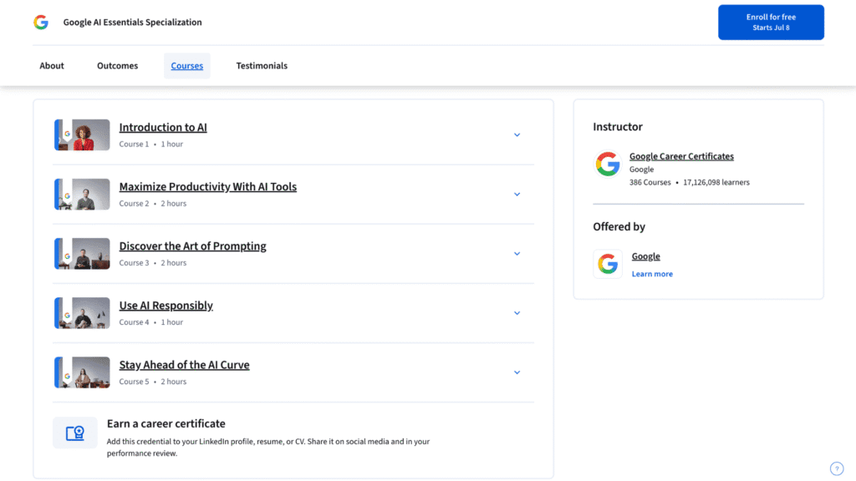Open the Discover the Art of Prompting link
This screenshot has width=856, height=481.
pyautogui.click(x=193, y=246)
